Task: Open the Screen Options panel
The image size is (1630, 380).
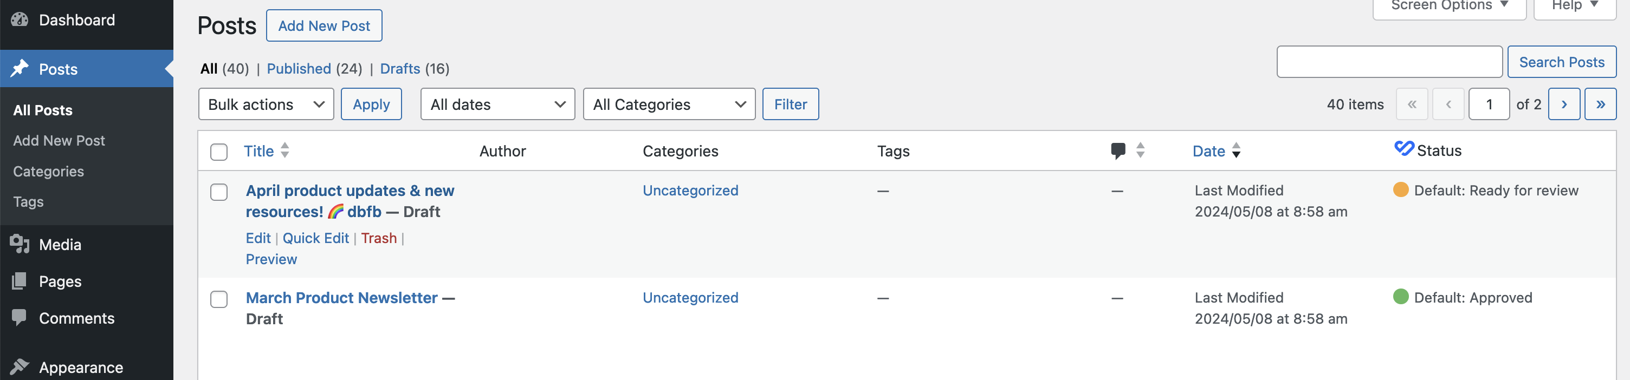Action: pos(1448,5)
